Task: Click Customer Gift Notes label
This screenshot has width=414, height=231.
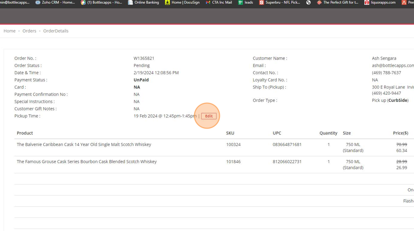Action: tap(35, 109)
